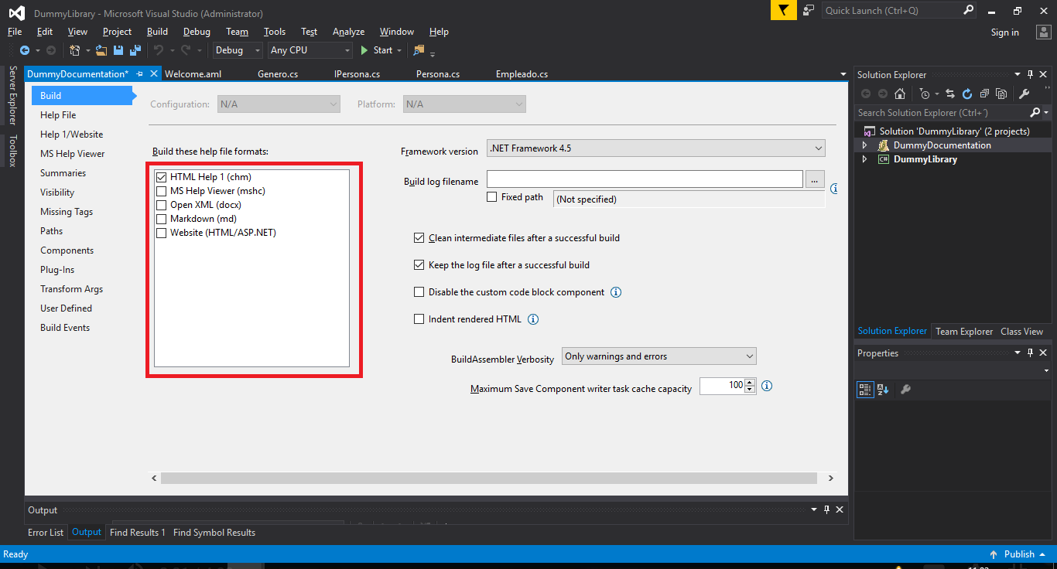Click the Collapse All icon
This screenshot has height=569, width=1057.
pyautogui.click(x=984, y=94)
